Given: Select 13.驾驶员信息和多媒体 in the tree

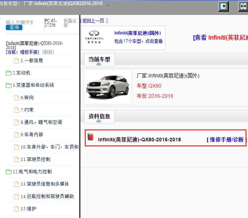Looking at the screenshot, I should point(45,184).
